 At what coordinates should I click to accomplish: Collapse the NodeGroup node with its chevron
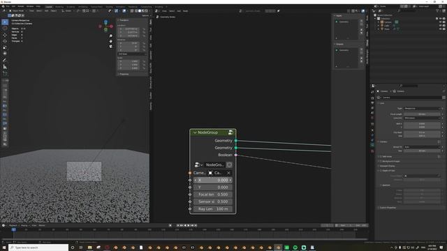point(195,132)
